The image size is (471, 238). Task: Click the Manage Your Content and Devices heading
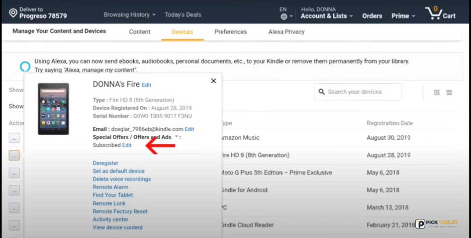pyautogui.click(x=59, y=31)
